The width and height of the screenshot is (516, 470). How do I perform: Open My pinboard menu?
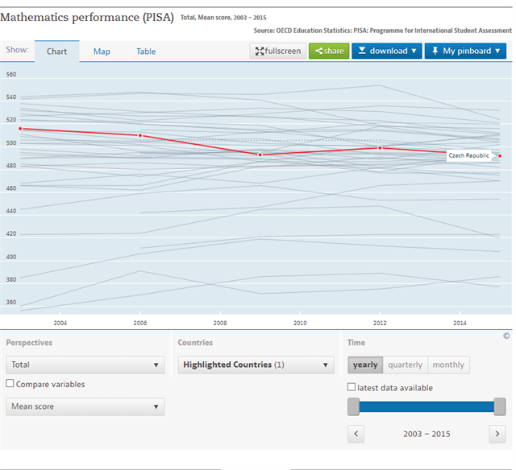(x=465, y=51)
